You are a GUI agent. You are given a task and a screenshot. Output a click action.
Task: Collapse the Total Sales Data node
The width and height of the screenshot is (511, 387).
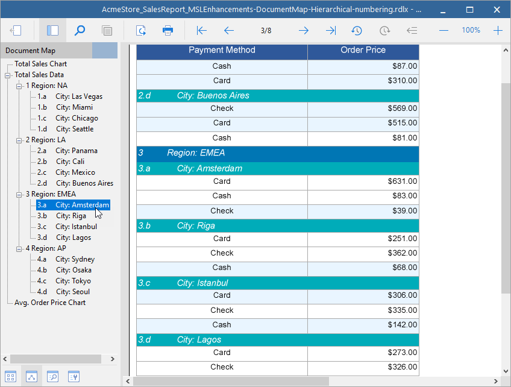[7, 75]
